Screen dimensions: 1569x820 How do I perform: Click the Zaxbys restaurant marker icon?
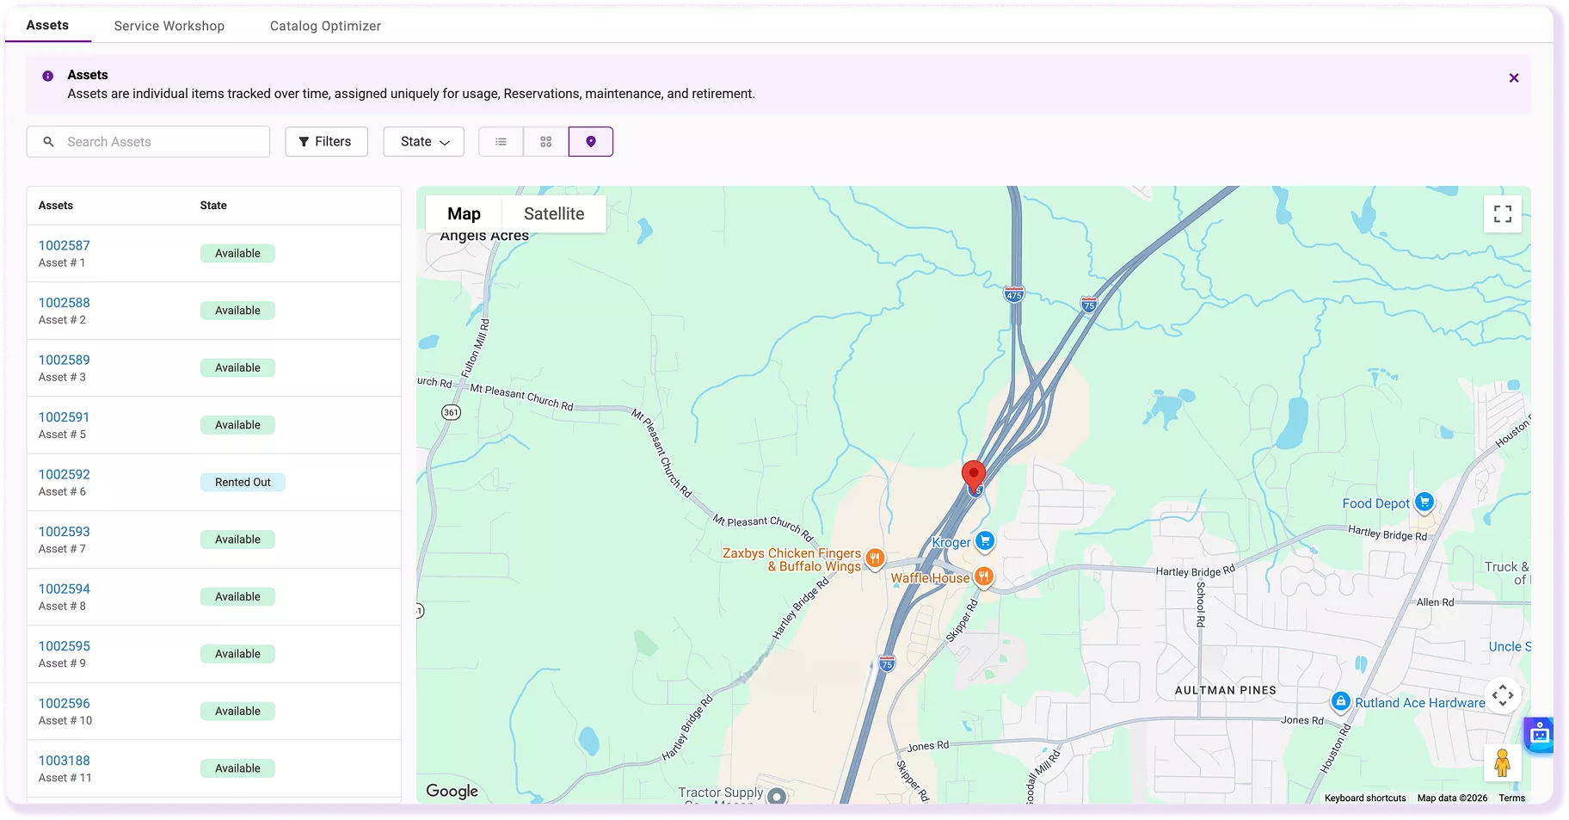[875, 558]
